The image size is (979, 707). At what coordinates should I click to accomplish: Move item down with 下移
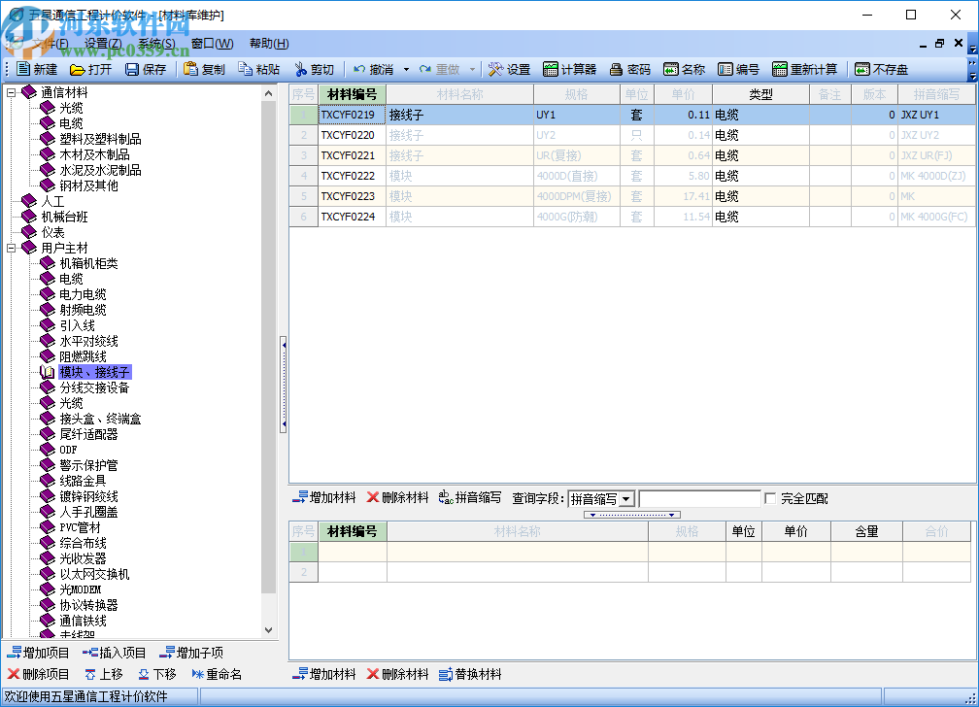pyautogui.click(x=157, y=674)
